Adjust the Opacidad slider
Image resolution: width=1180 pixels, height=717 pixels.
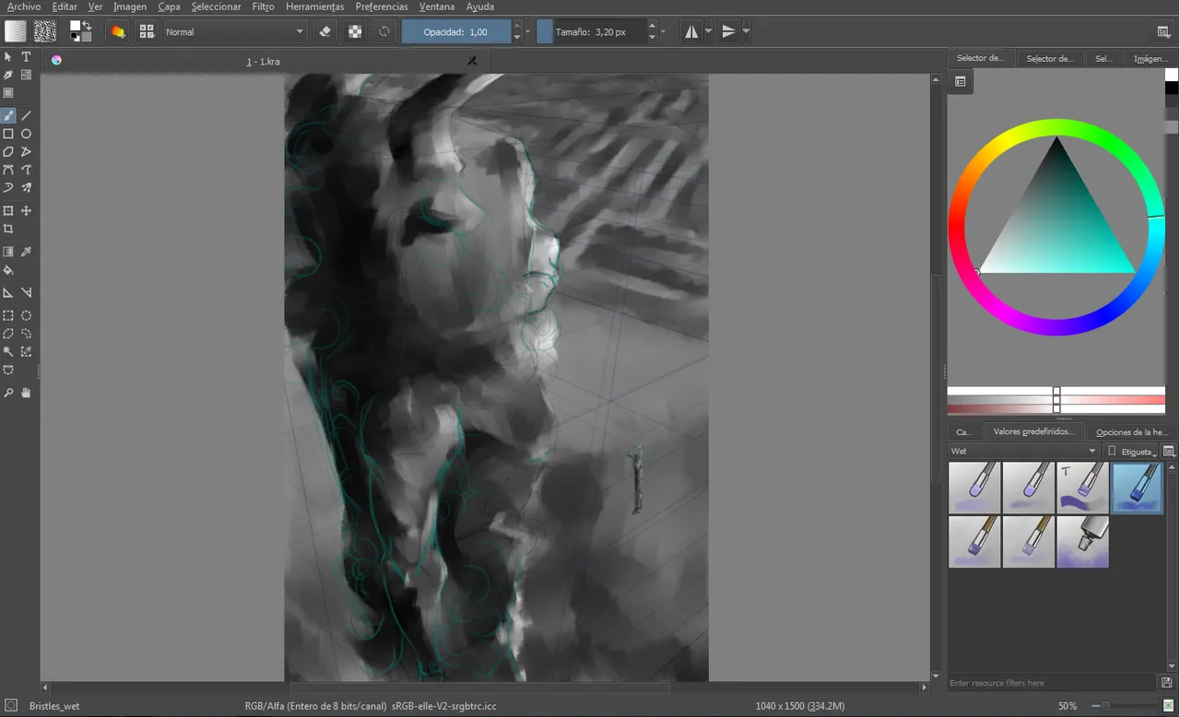point(456,31)
